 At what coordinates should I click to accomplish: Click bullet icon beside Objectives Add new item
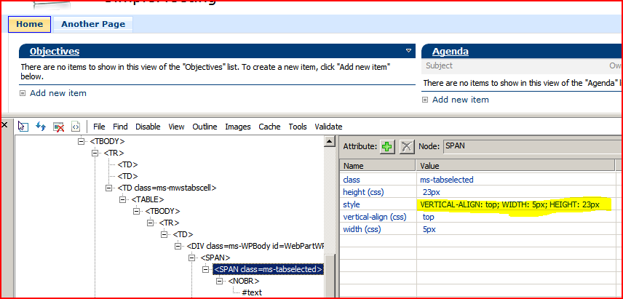[23, 93]
